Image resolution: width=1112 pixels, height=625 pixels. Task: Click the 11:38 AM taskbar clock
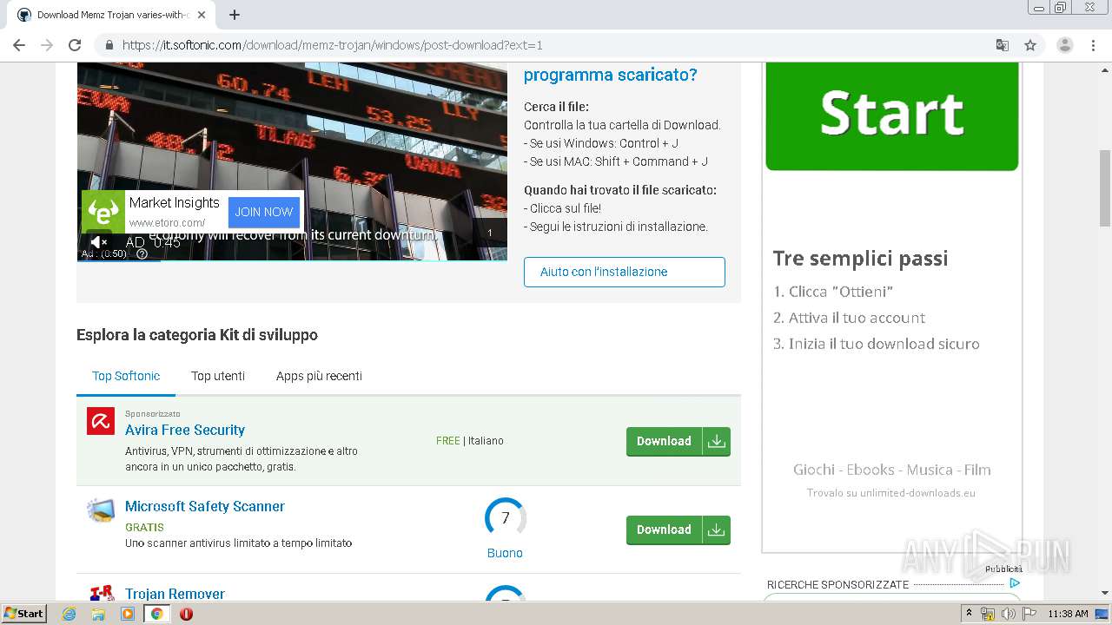coord(1068,614)
